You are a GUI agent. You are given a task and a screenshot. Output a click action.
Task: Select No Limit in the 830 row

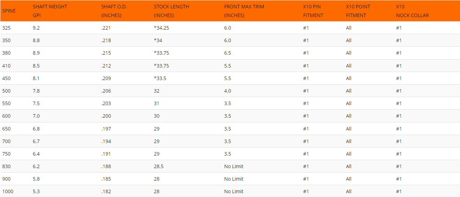coord(234,166)
